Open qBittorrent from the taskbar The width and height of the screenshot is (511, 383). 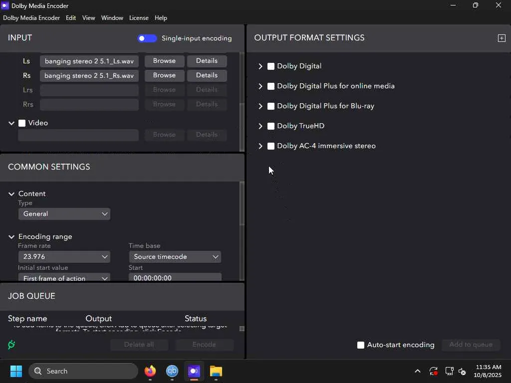(172, 371)
